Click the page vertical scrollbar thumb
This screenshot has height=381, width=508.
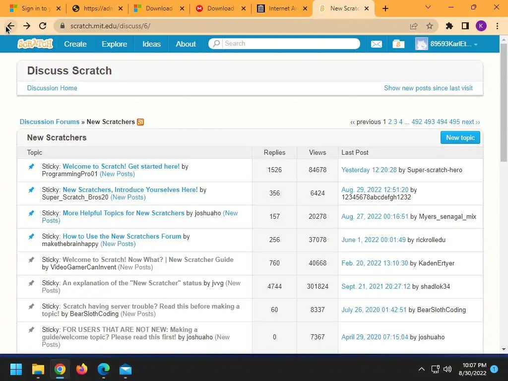[x=504, y=102]
